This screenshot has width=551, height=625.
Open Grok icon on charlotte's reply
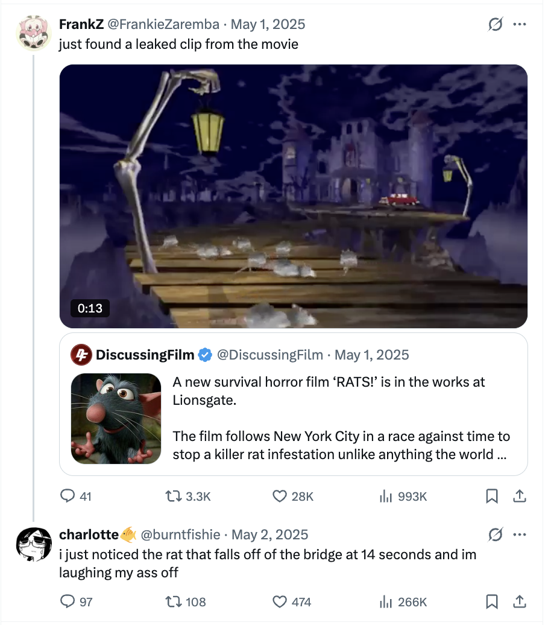[496, 535]
